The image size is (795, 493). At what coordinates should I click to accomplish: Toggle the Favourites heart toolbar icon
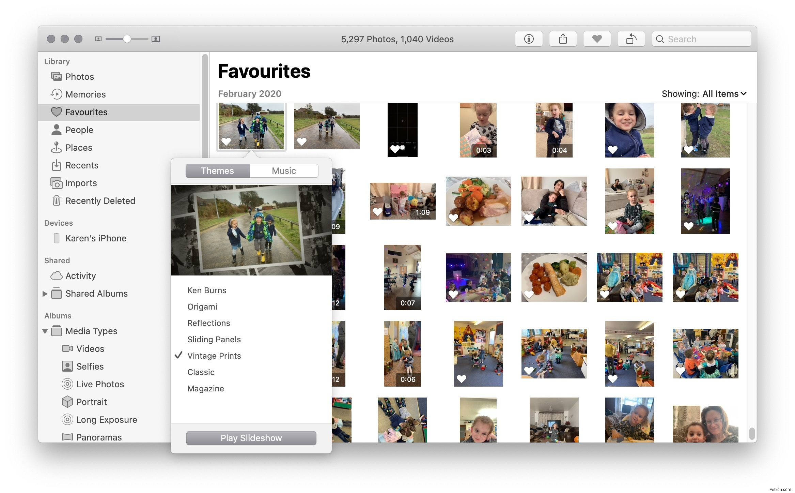(597, 38)
